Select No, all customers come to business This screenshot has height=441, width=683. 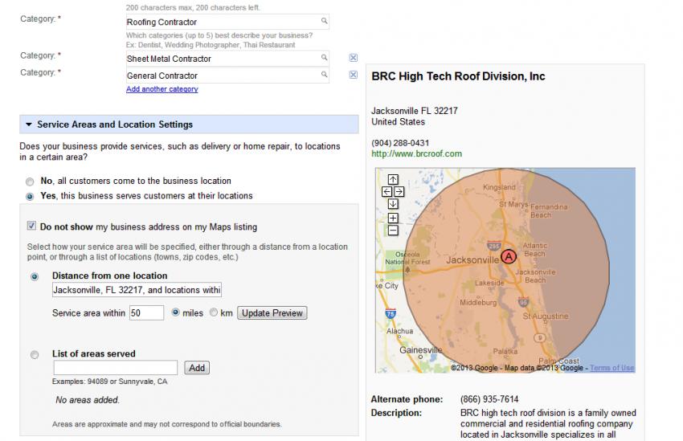point(30,182)
